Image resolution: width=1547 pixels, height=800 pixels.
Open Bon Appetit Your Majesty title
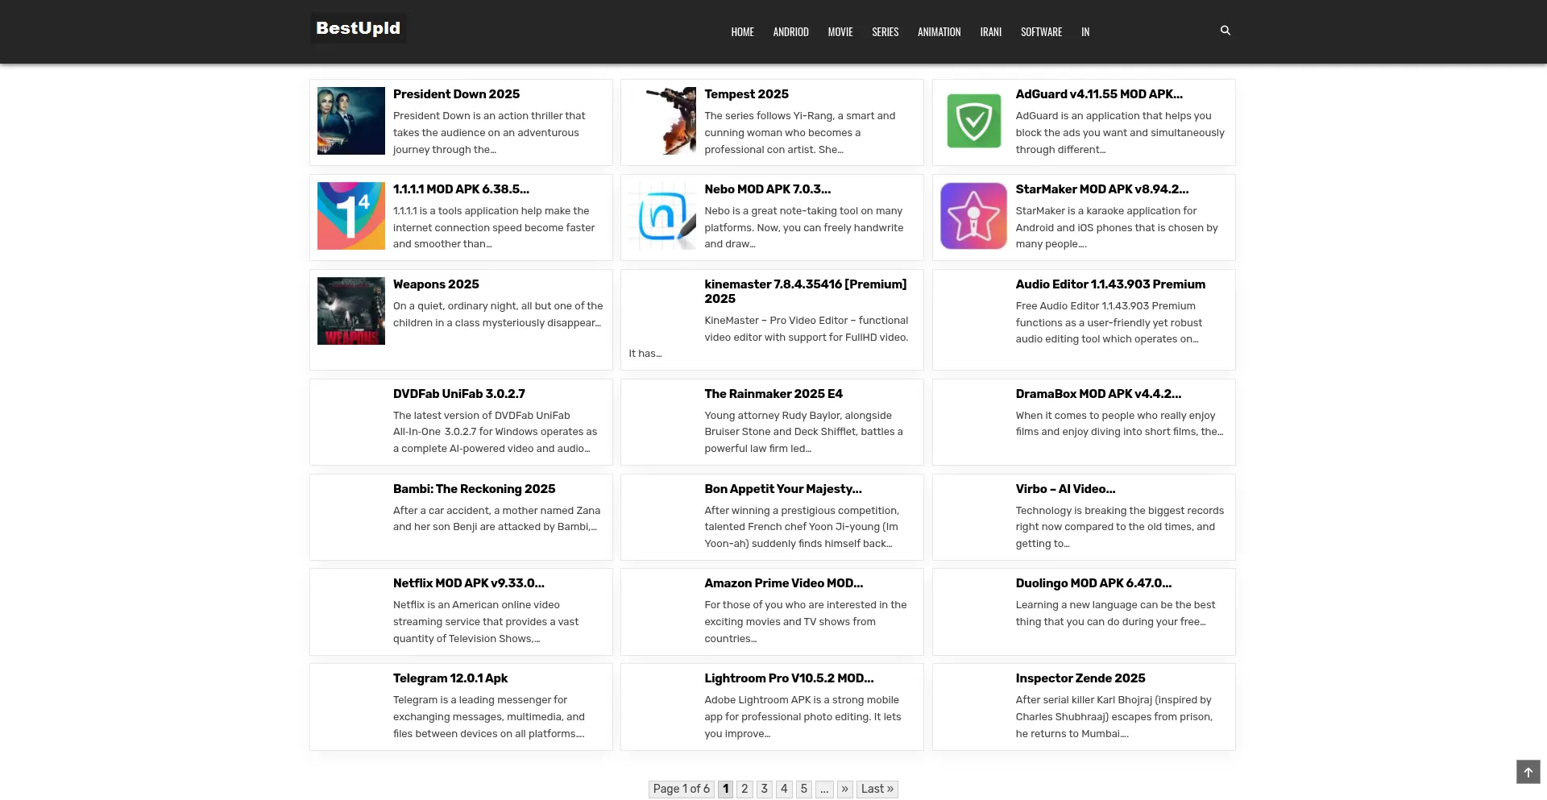pyautogui.click(x=782, y=489)
